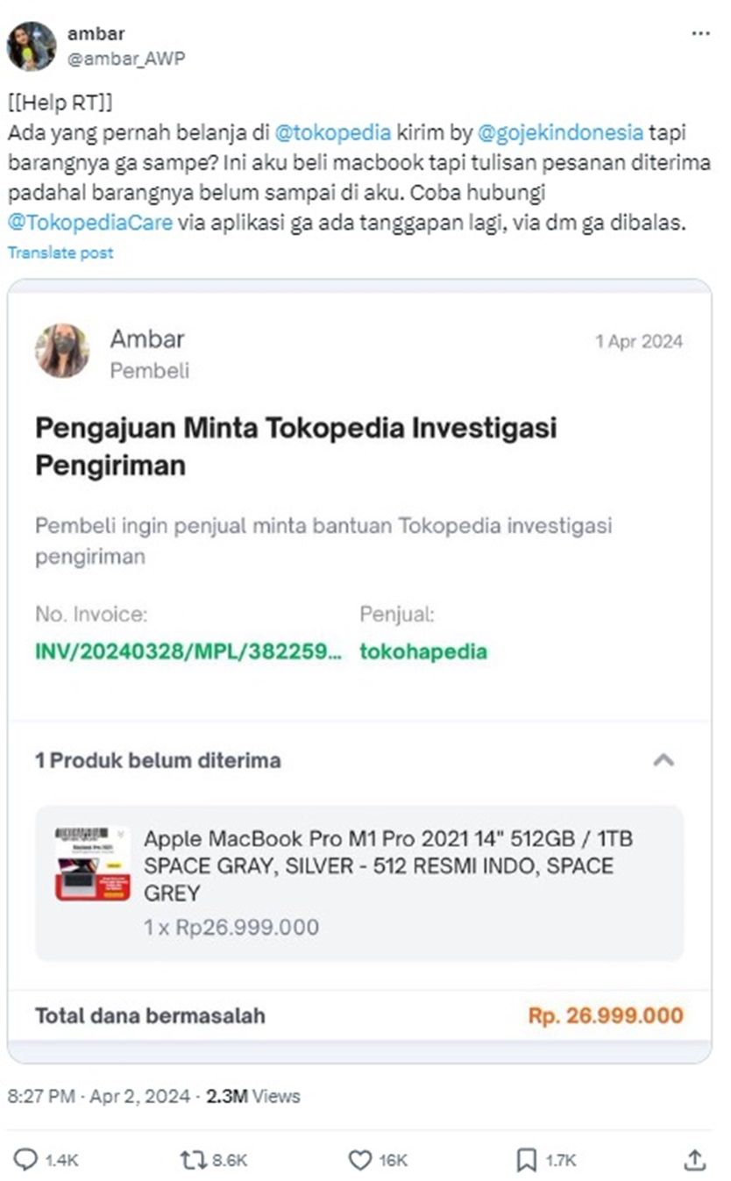
Task: Open the tokohapedia seller link
Action: pyautogui.click(x=423, y=651)
